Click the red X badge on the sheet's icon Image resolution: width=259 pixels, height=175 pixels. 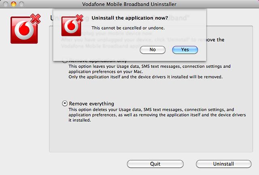(79, 18)
